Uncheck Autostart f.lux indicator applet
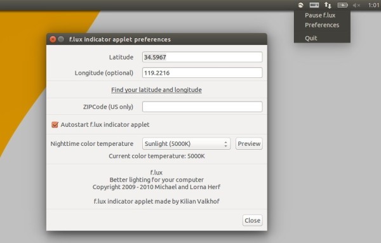Screen dimensions: 381x243 tap(55, 124)
